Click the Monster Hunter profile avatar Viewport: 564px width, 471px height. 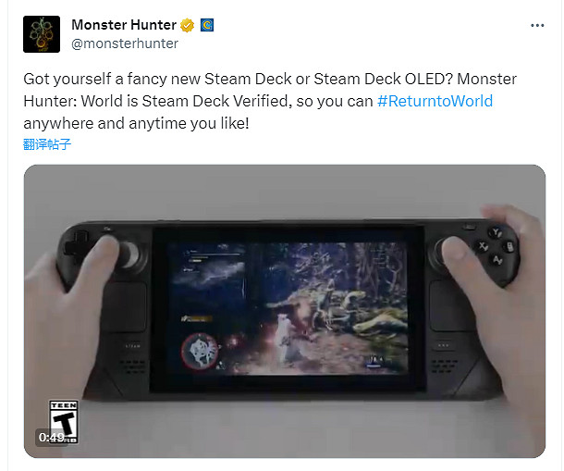point(42,34)
